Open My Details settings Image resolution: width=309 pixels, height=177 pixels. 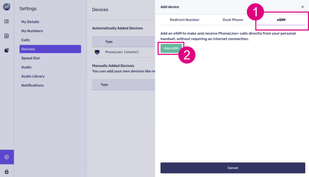(x=30, y=22)
